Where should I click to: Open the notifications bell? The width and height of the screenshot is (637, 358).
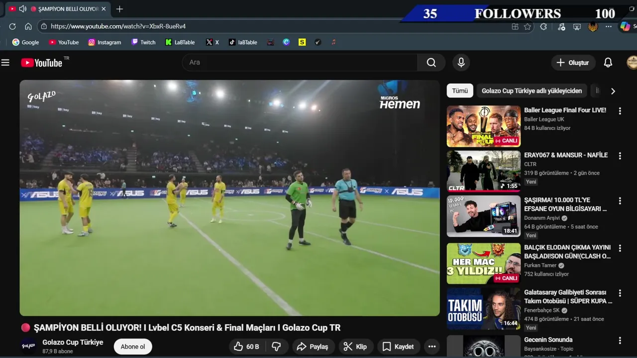[608, 63]
